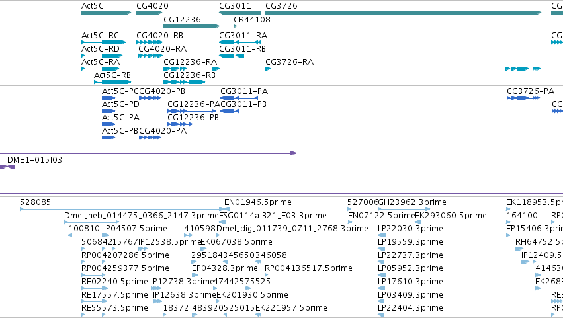Select the CG3011-PA protein label

tap(244, 91)
